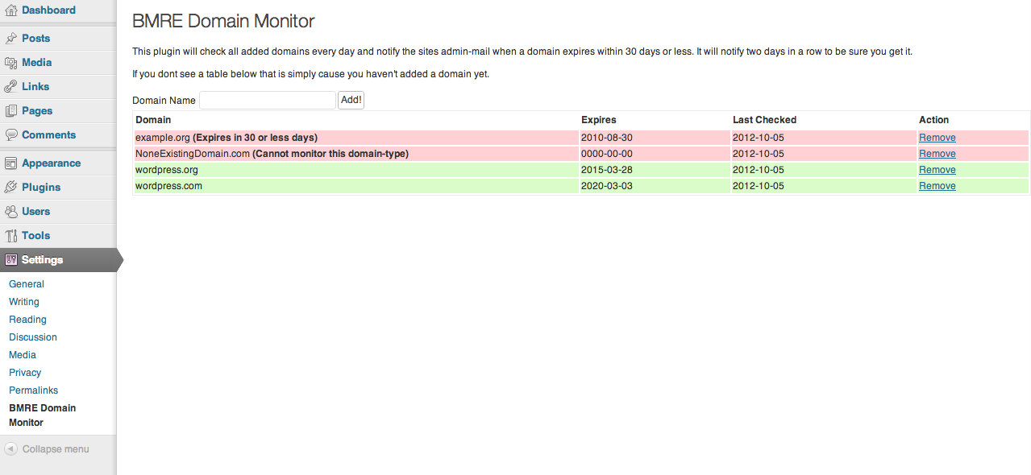This screenshot has width=1031, height=475.
Task: Click the Posts pushpin icon
Action: click(x=10, y=38)
